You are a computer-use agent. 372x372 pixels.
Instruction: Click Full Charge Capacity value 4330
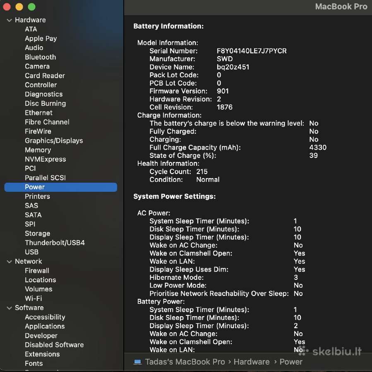(x=318, y=148)
